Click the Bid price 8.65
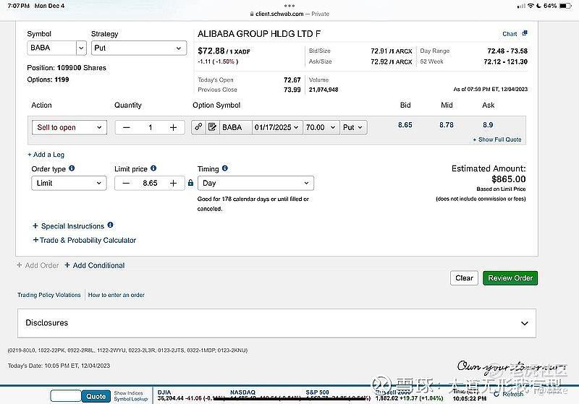This screenshot has height=404, width=579. click(x=405, y=125)
